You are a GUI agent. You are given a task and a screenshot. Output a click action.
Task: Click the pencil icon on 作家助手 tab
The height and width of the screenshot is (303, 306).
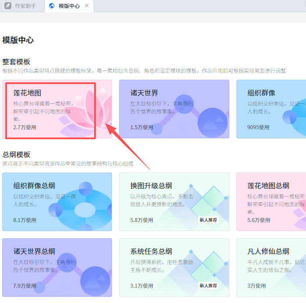pos(8,6)
